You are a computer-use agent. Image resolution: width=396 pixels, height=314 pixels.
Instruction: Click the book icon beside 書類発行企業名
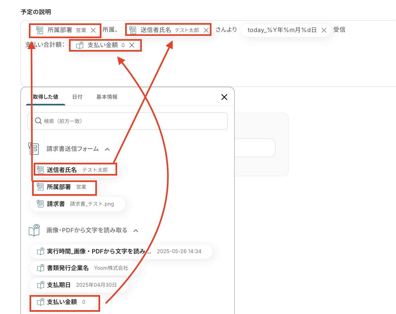pyautogui.click(x=40, y=268)
